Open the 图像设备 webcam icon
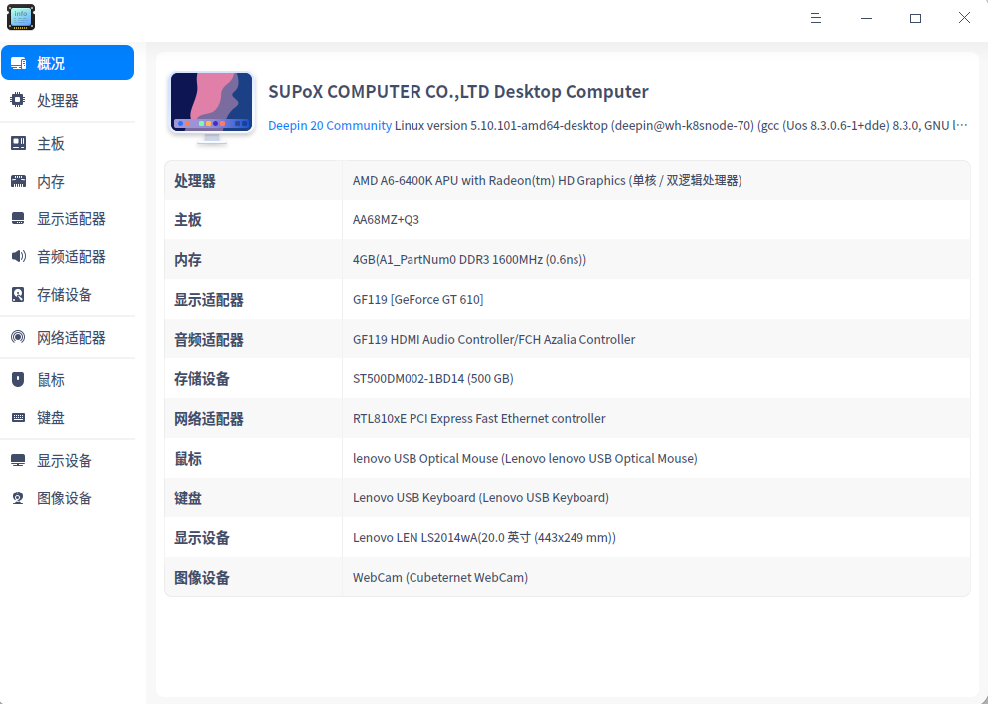This screenshot has height=704, width=988. click(x=18, y=497)
